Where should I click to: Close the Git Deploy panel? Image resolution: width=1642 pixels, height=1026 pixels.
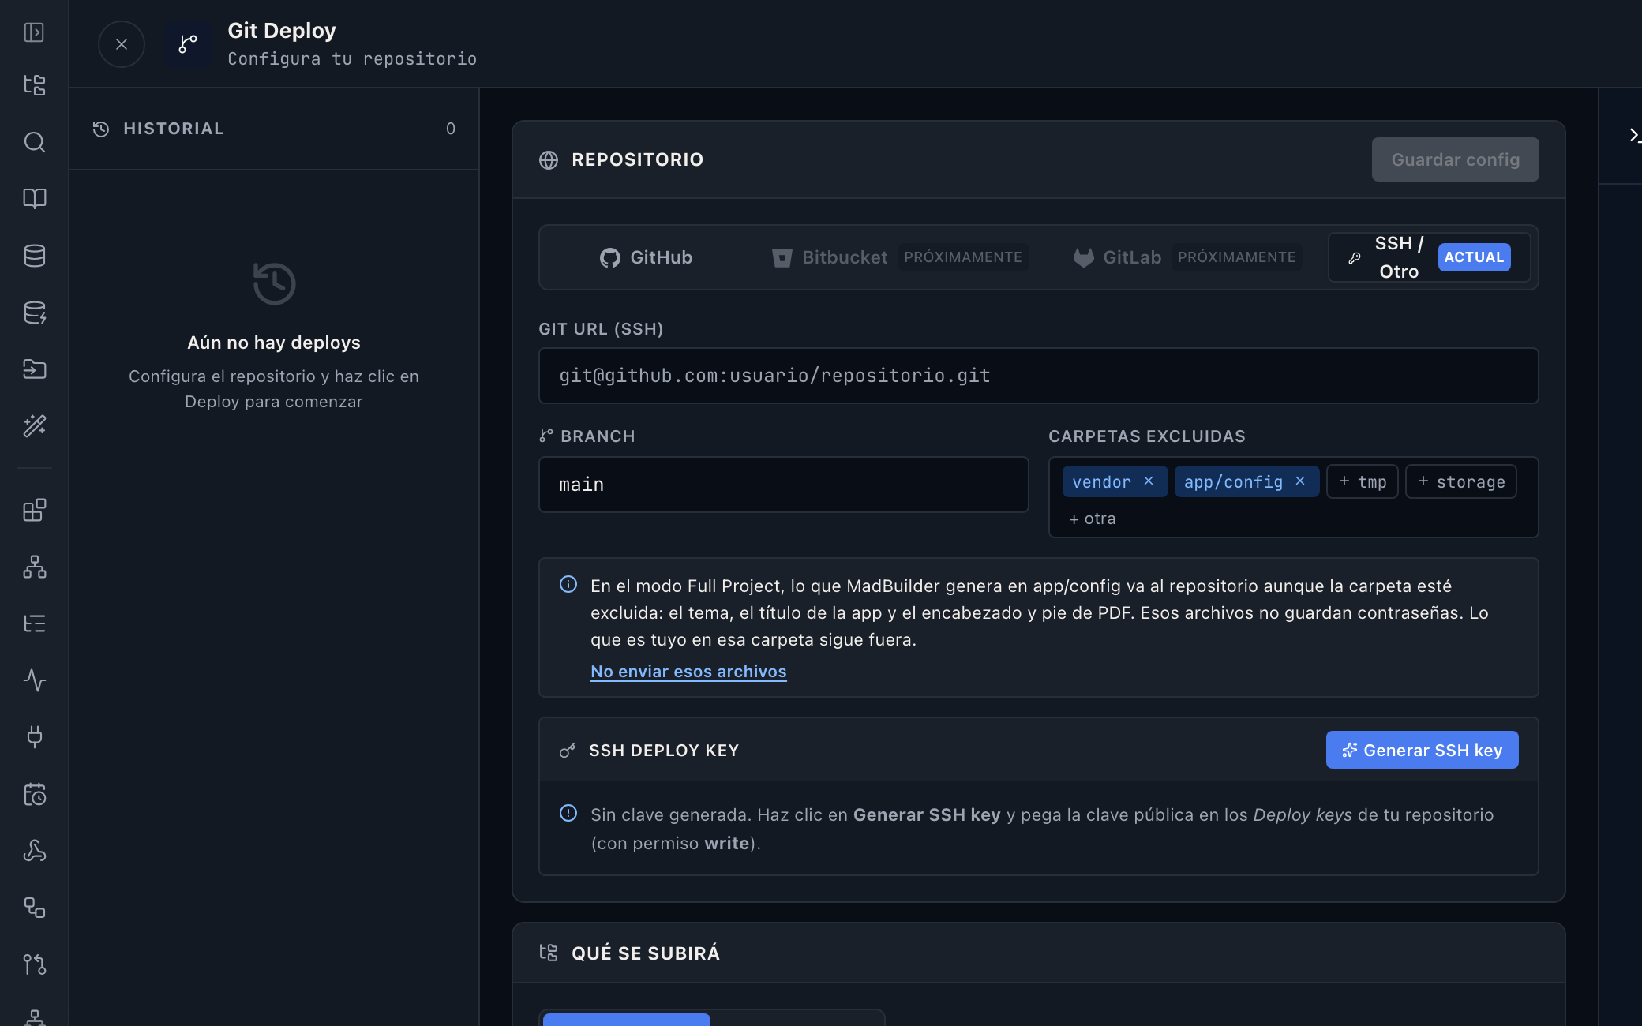pos(122,44)
